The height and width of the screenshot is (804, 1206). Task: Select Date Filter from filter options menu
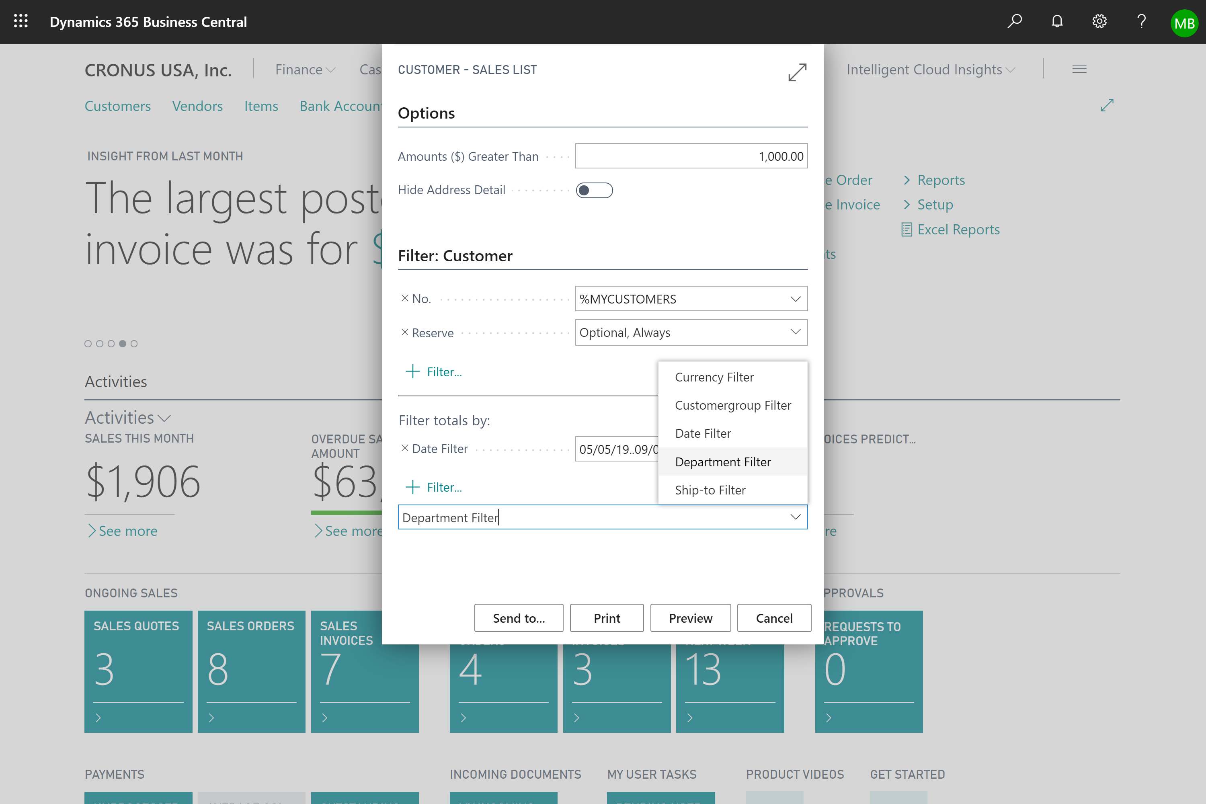tap(703, 433)
